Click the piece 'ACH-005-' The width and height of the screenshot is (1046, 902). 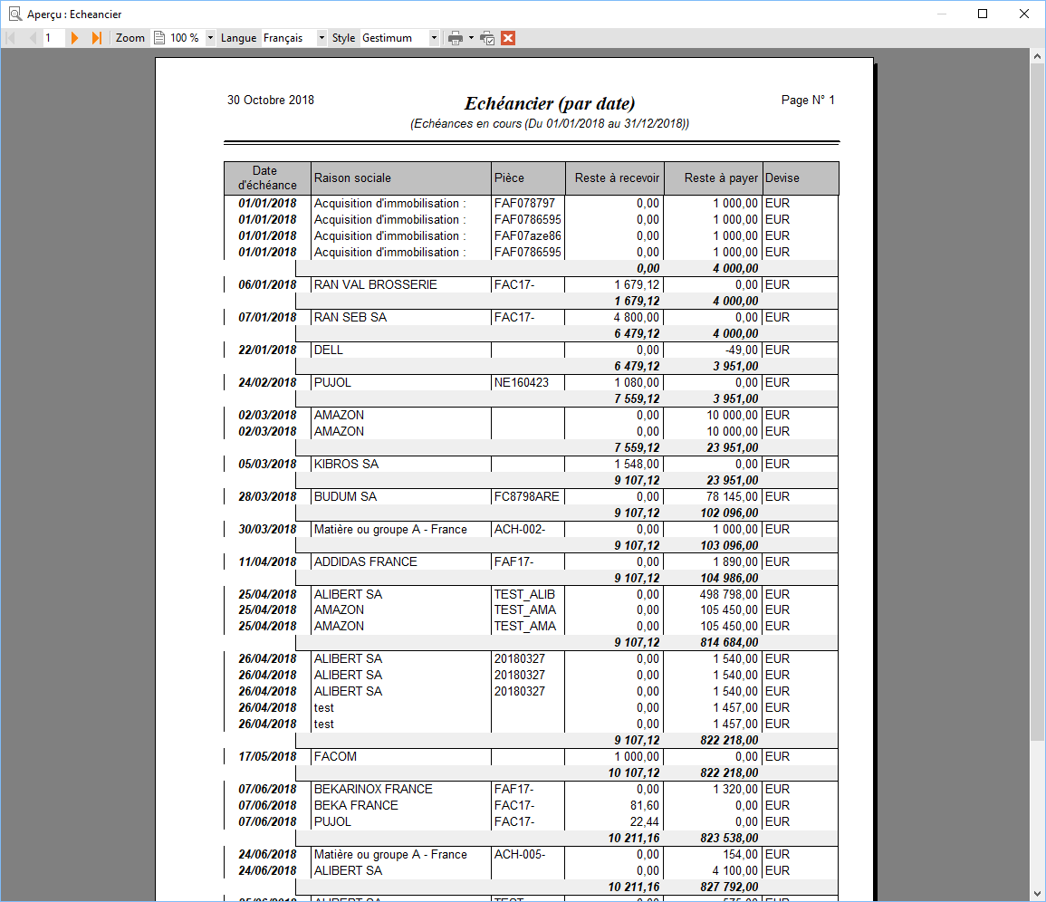[x=519, y=855]
